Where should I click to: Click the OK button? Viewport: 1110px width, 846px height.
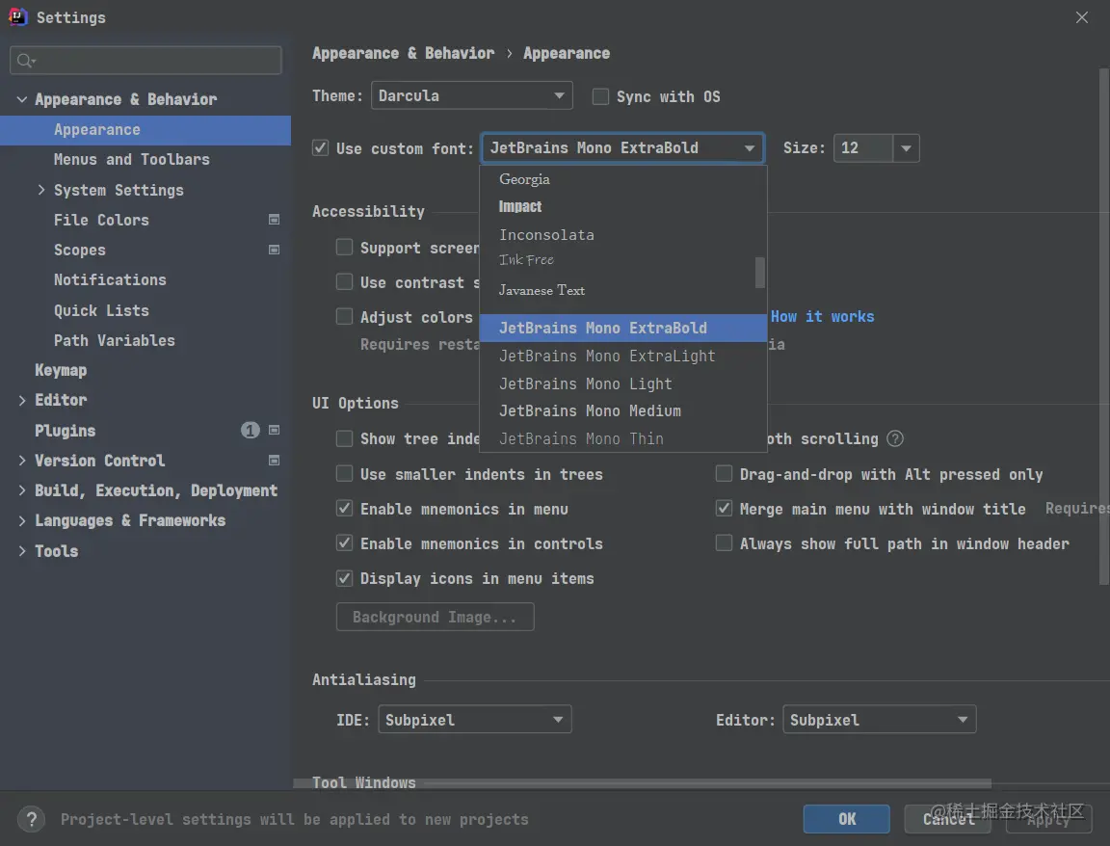pyautogui.click(x=846, y=819)
